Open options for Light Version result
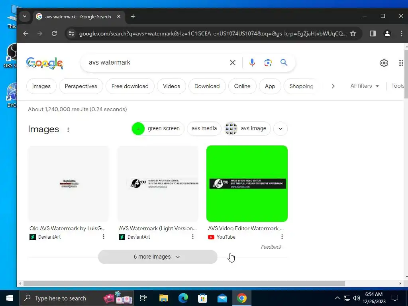This screenshot has width=408, height=306. pos(192,237)
